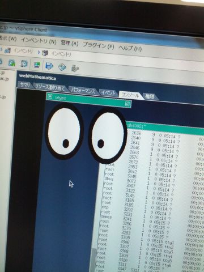Click the floppy drive connect icon
The image size is (204, 272).
[x=49, y=66]
